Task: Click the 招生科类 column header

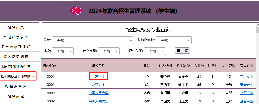Action: pos(183,65)
